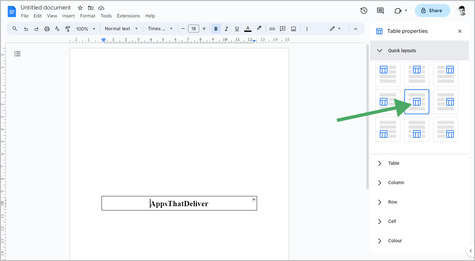Screen dimensions: 475x261
Task: Open the text color picker
Action: pos(248,29)
